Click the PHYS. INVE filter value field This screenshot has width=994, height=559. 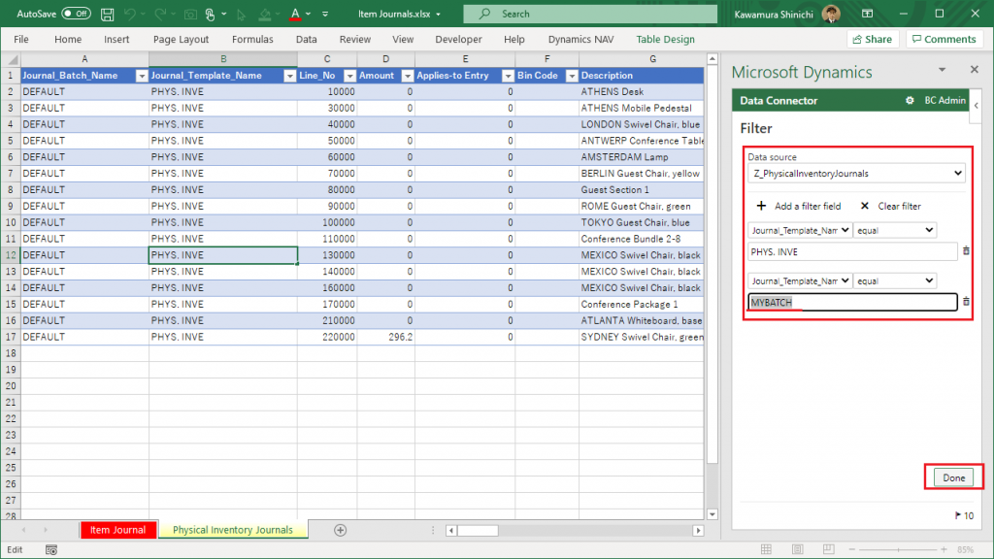[852, 251]
